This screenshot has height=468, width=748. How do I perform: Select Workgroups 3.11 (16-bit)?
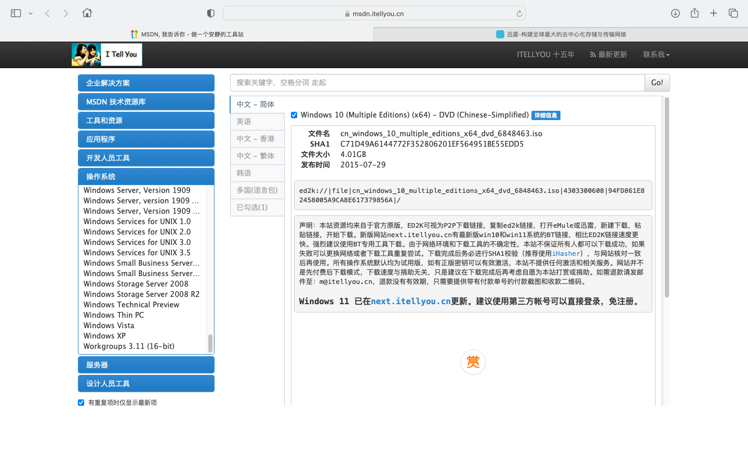pos(129,346)
